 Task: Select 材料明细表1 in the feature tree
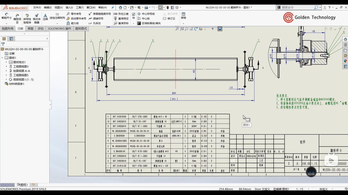click(x=17, y=84)
